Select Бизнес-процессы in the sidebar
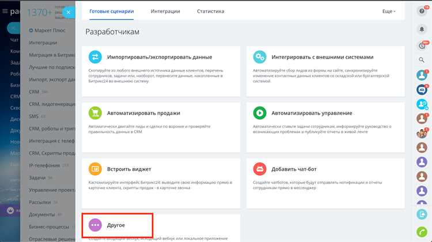The width and height of the screenshot is (432, 242). (x=49, y=227)
